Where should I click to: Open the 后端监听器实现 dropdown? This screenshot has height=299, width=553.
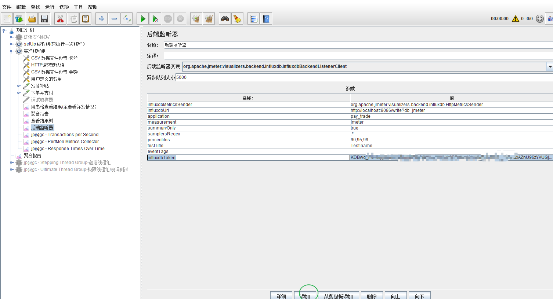(x=549, y=66)
